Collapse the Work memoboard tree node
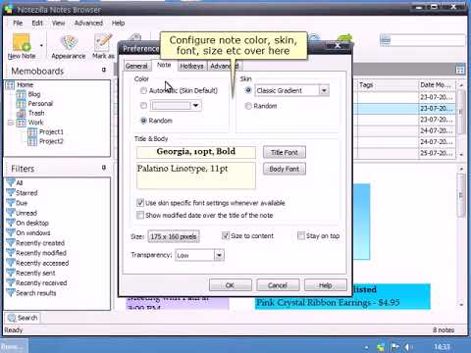Viewport: 471px width, 353px height. pos(11,123)
